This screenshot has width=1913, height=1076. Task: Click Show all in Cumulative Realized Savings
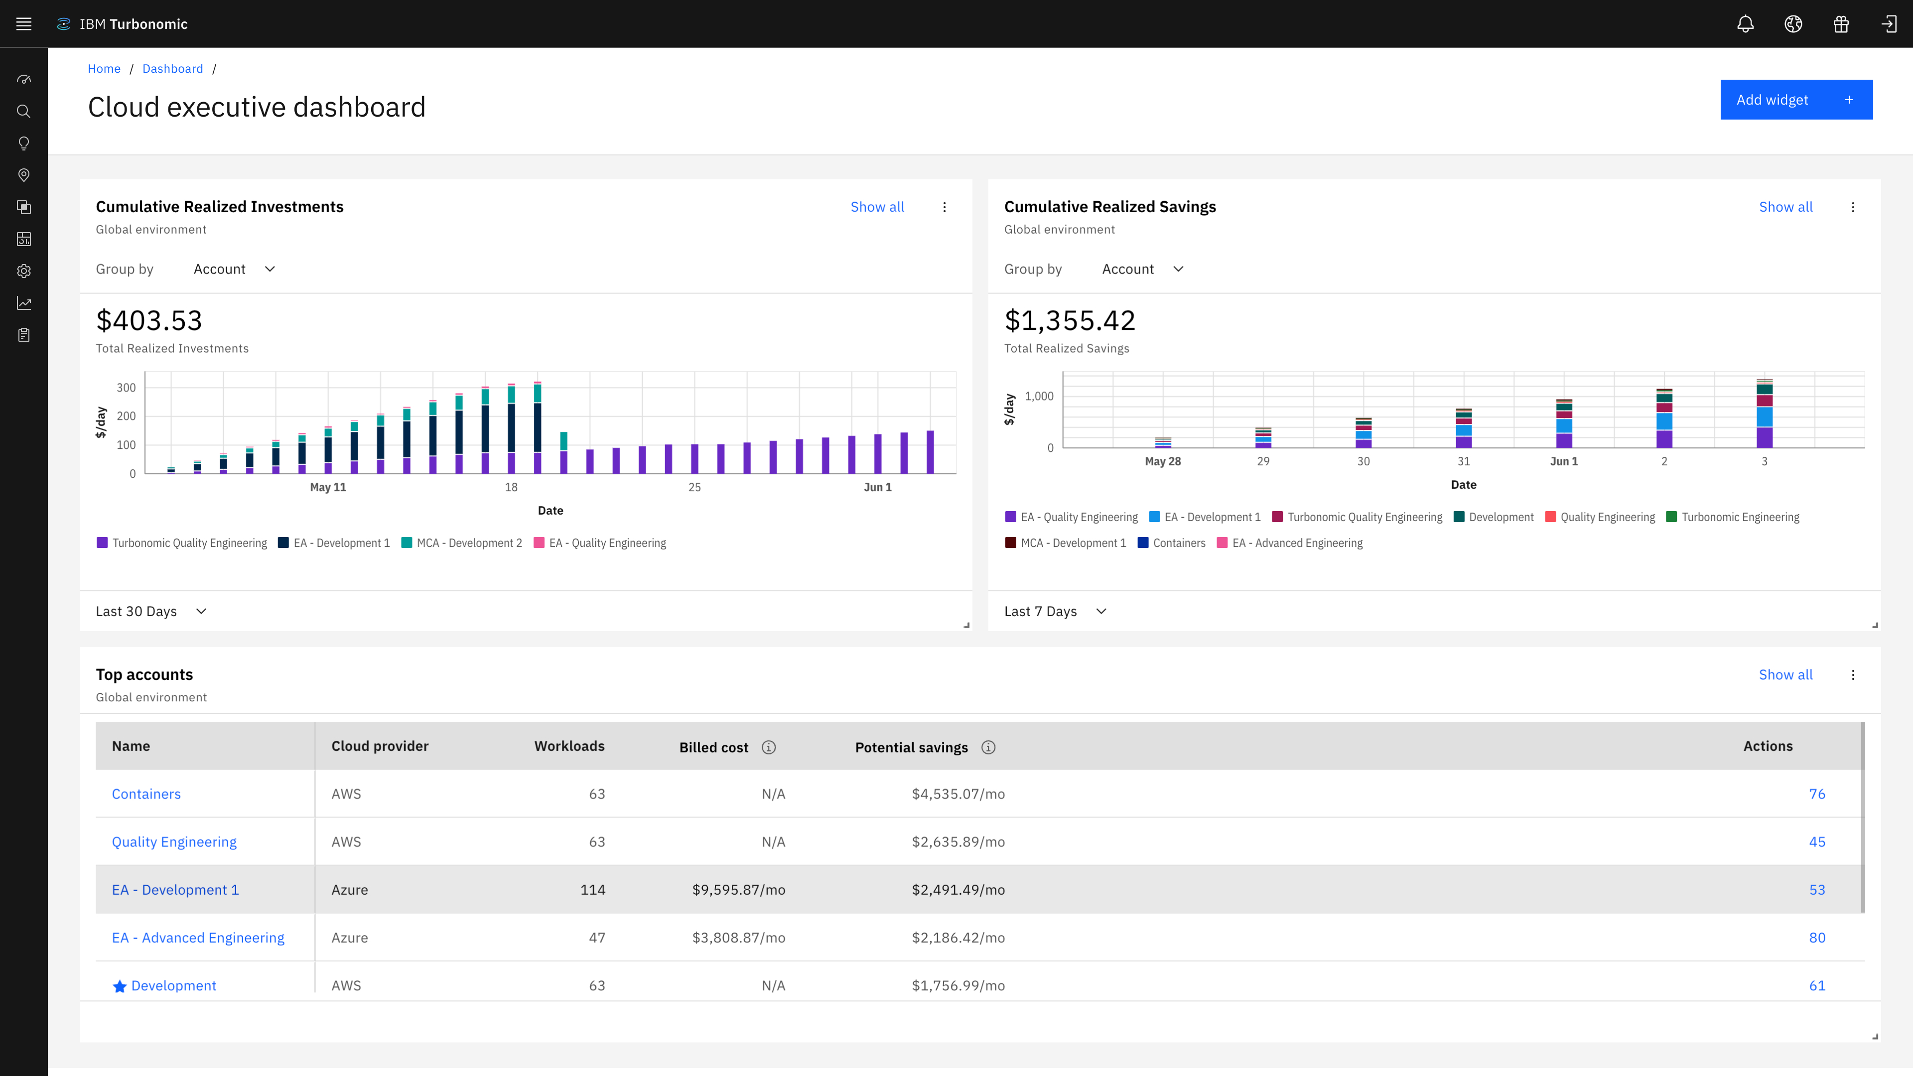[x=1785, y=207]
